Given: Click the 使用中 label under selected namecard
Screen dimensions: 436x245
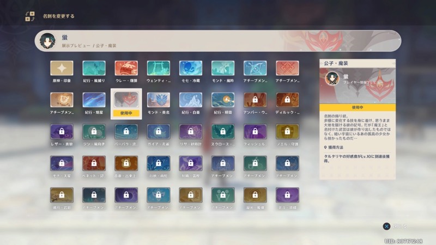Looking at the screenshot, I should pyautogui.click(x=126, y=113).
